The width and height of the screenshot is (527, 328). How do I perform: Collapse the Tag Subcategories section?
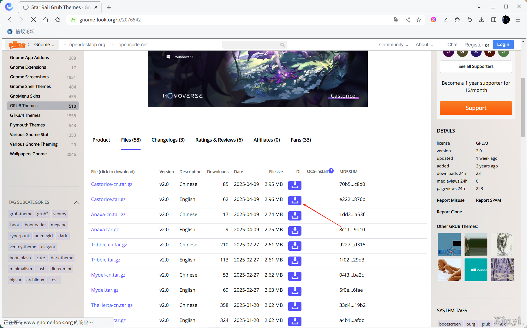(x=76, y=202)
